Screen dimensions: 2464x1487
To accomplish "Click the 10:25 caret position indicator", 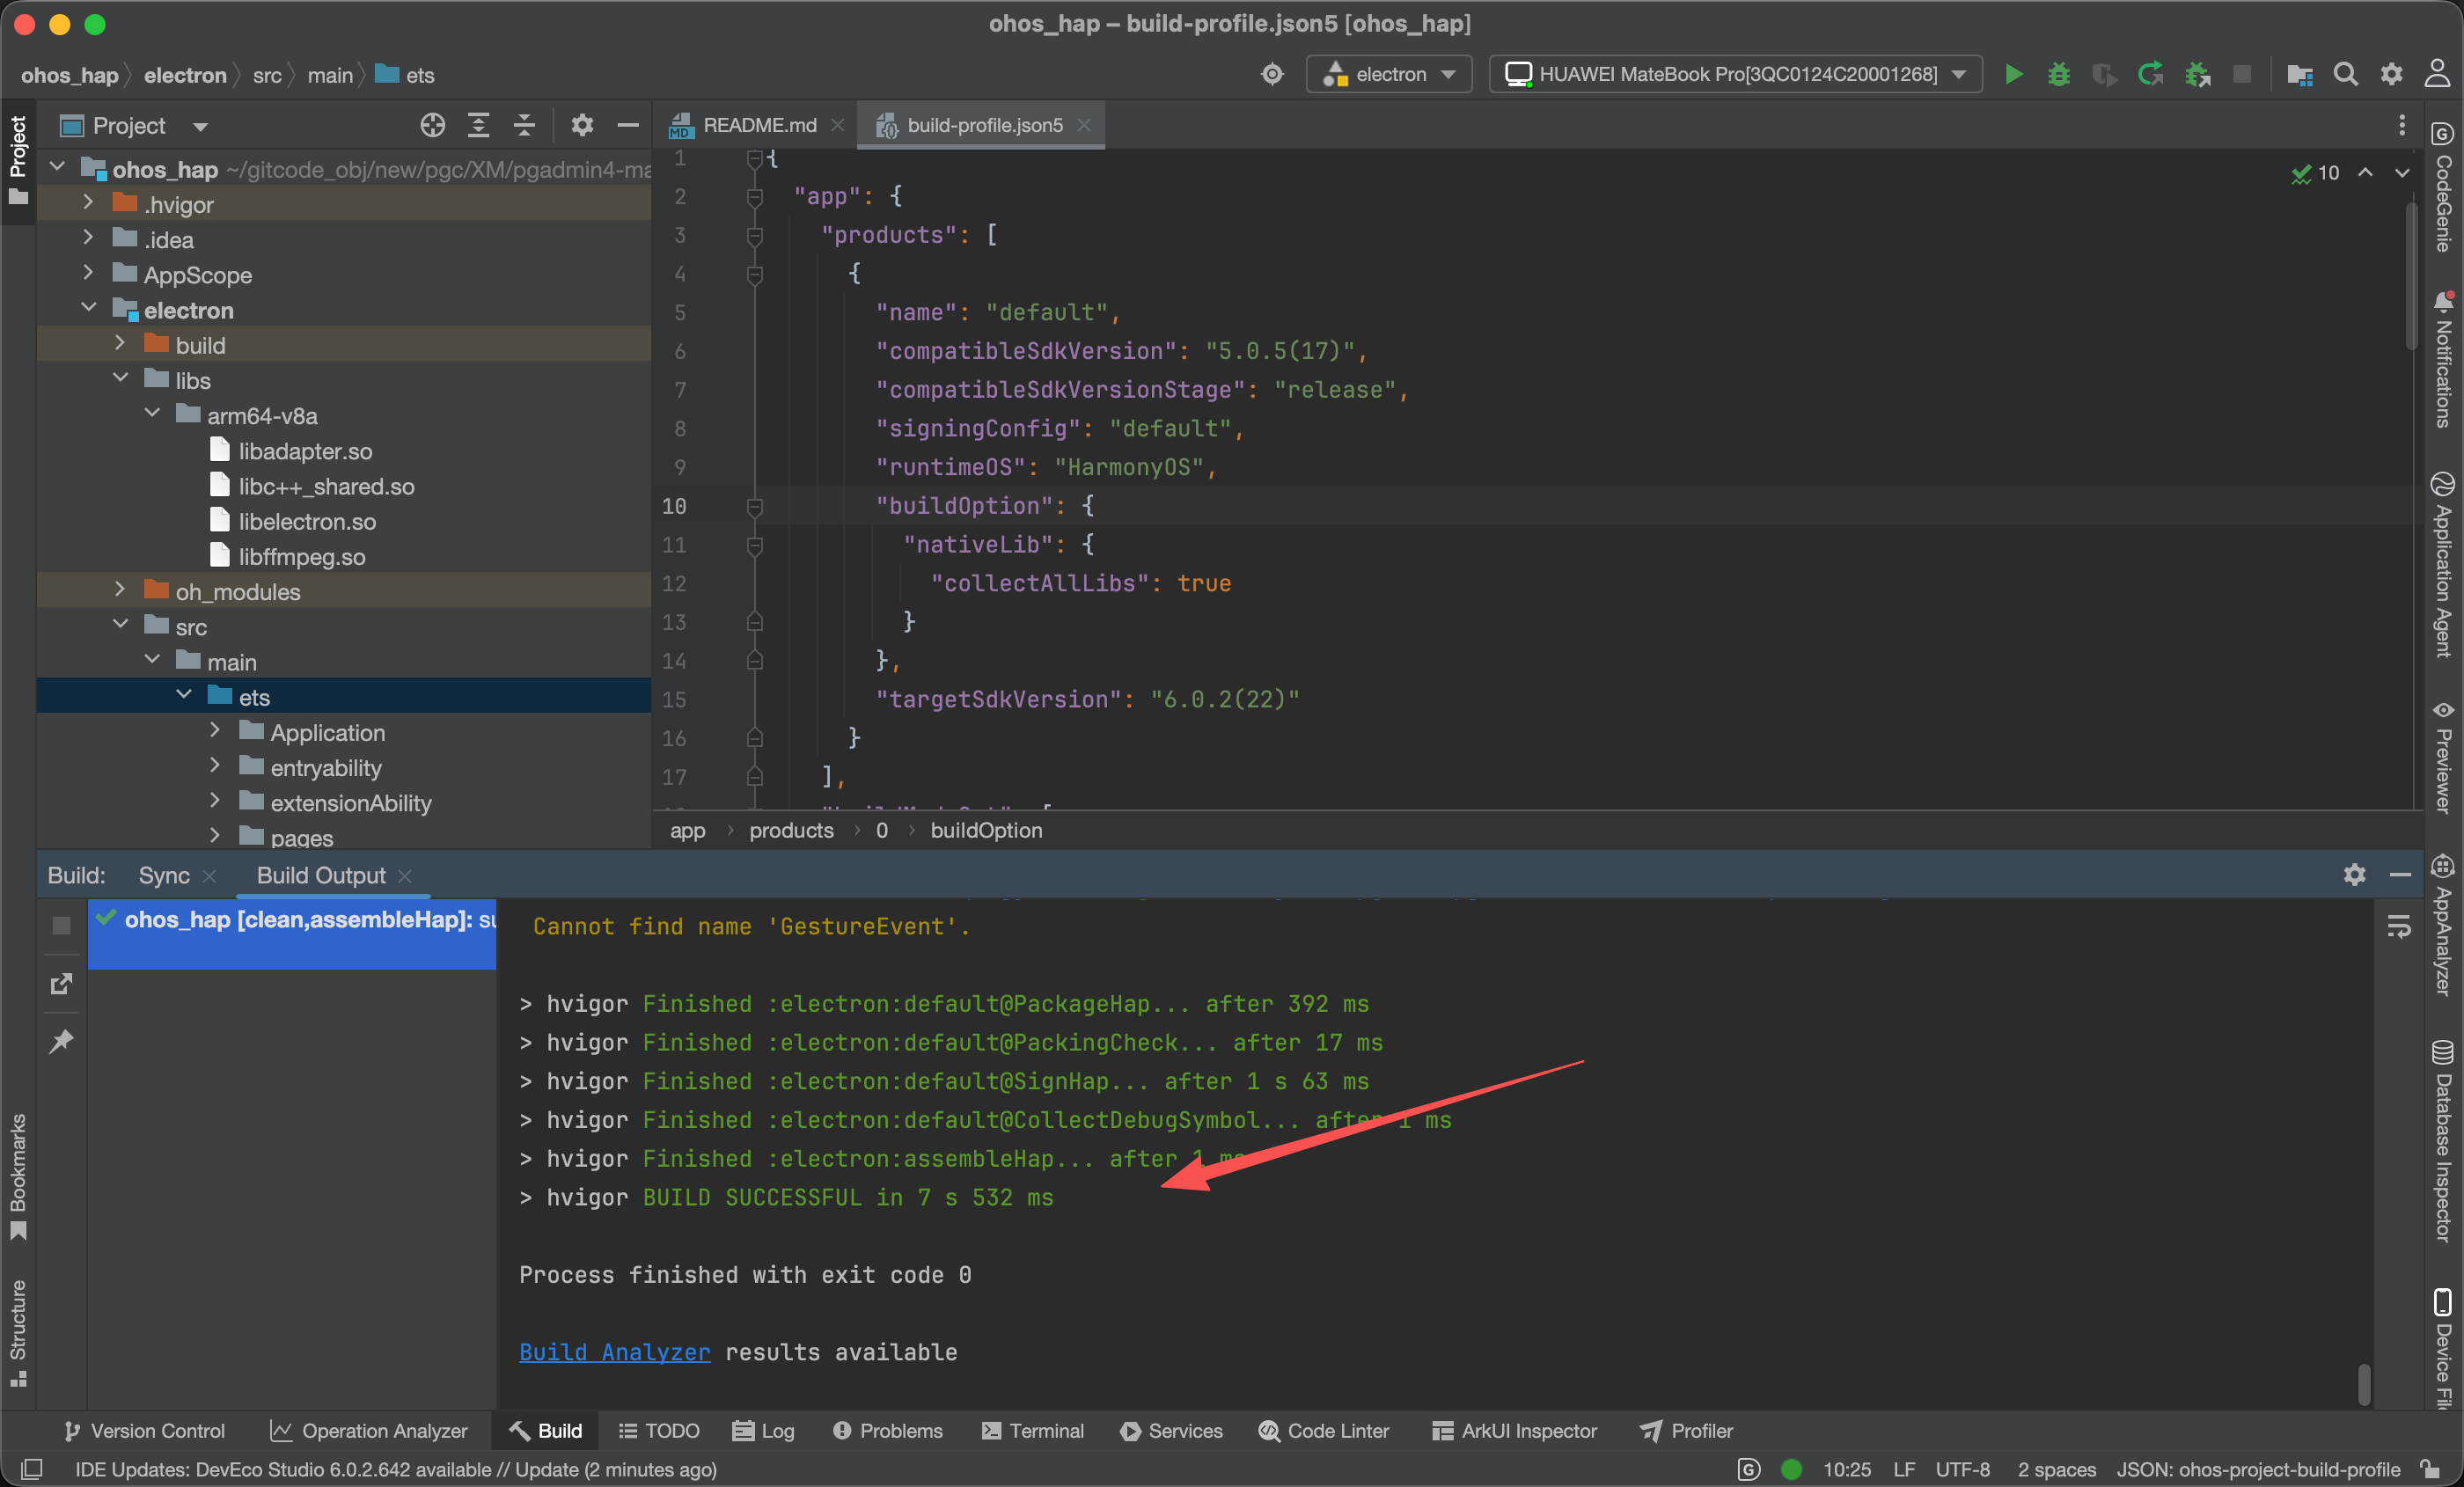I will coord(1846,1469).
